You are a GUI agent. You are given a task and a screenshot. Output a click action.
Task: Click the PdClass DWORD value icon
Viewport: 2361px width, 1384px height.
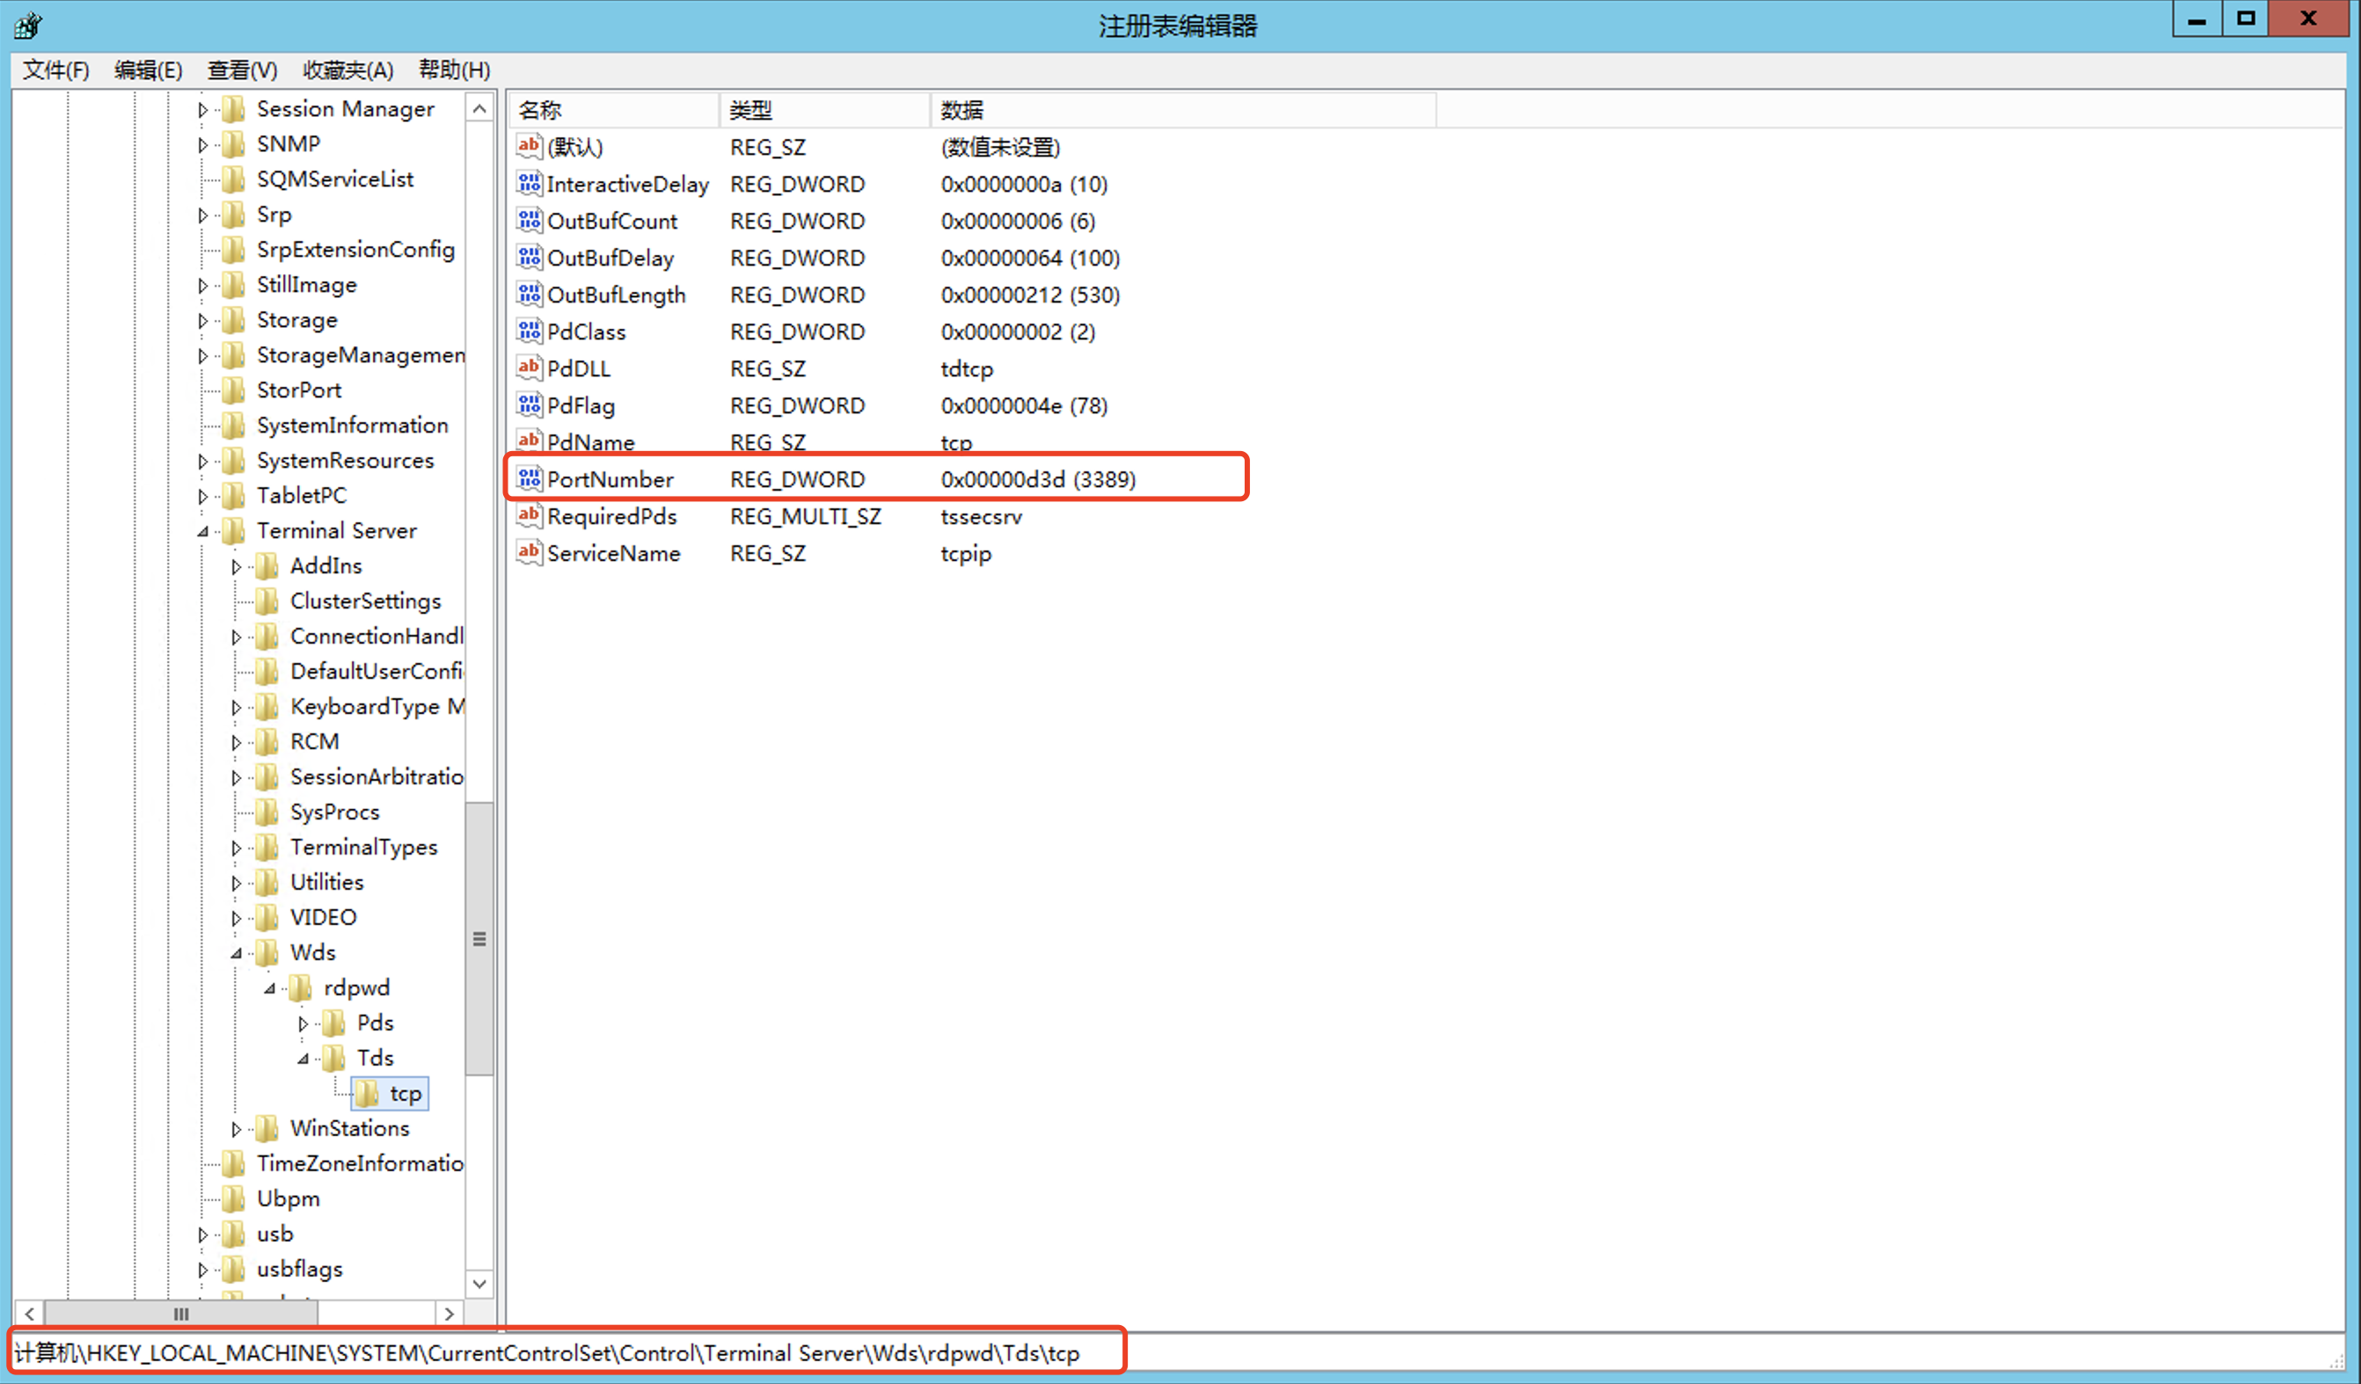click(530, 331)
